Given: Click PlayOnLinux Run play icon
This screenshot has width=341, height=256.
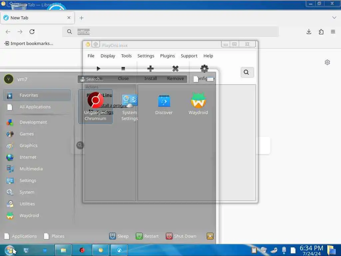Looking at the screenshot, I should click(98, 69).
